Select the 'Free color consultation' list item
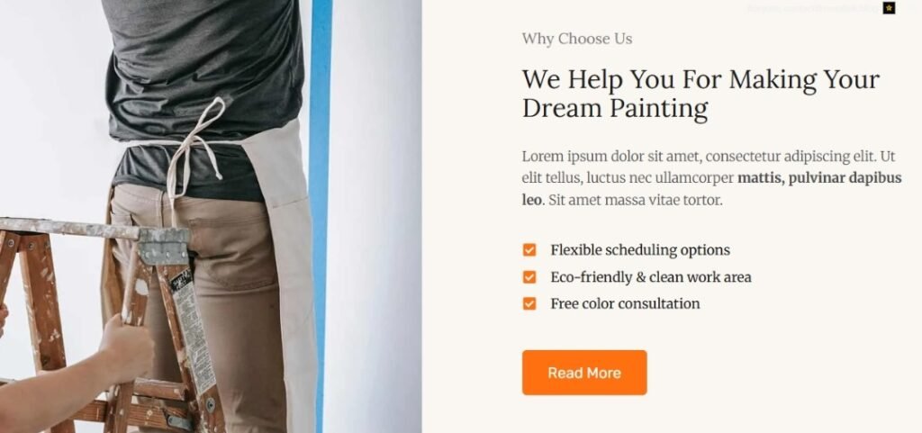The image size is (922, 433). coord(625,303)
